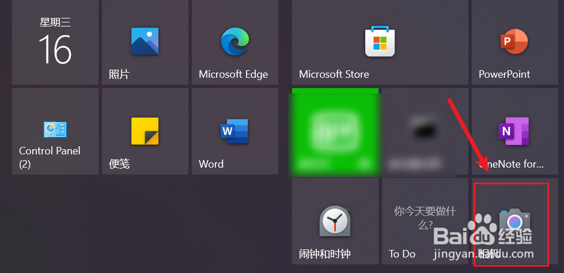
Task: Open the OneNote tile
Action: [514, 131]
